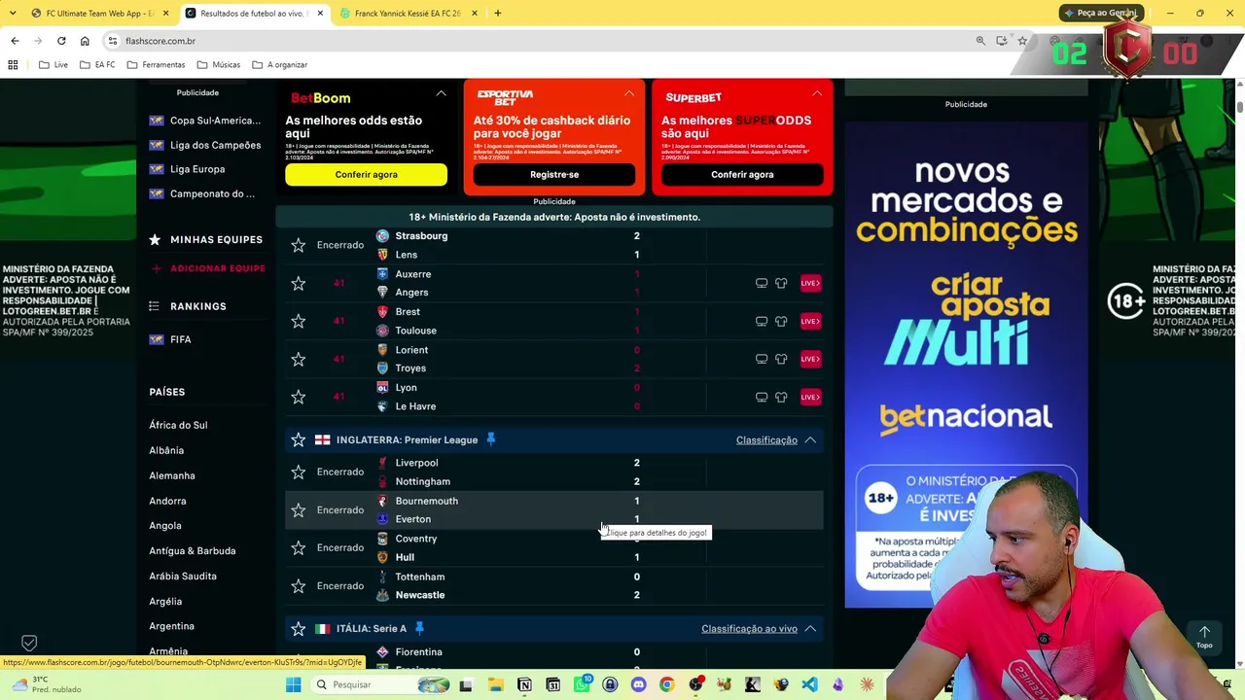The width and height of the screenshot is (1245, 700).
Task: Go to browser home page icon
Action: pos(85,41)
